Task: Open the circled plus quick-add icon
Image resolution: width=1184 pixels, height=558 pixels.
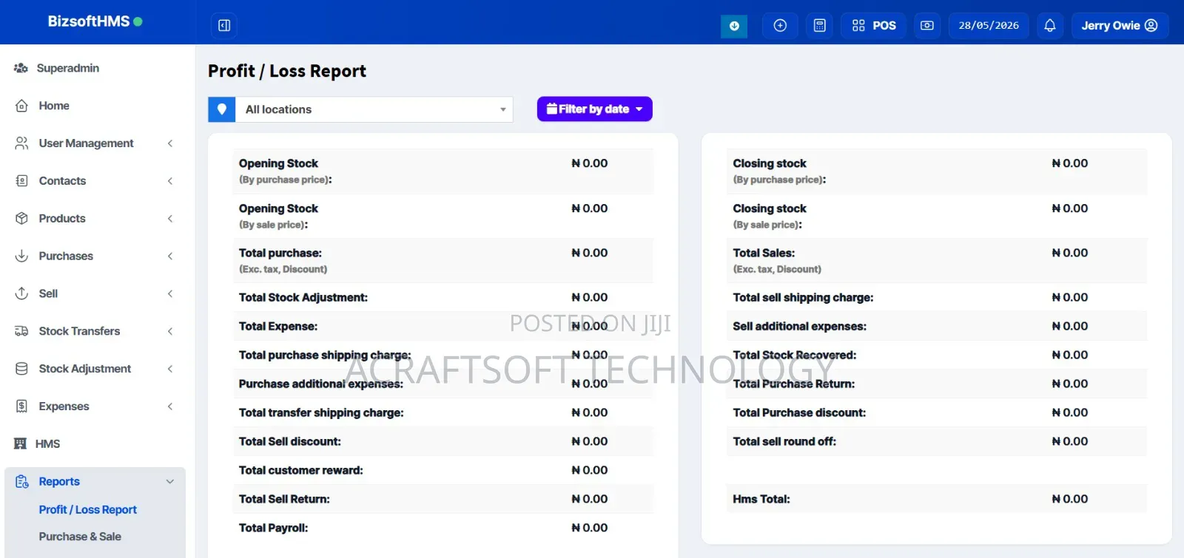Action: coord(780,25)
